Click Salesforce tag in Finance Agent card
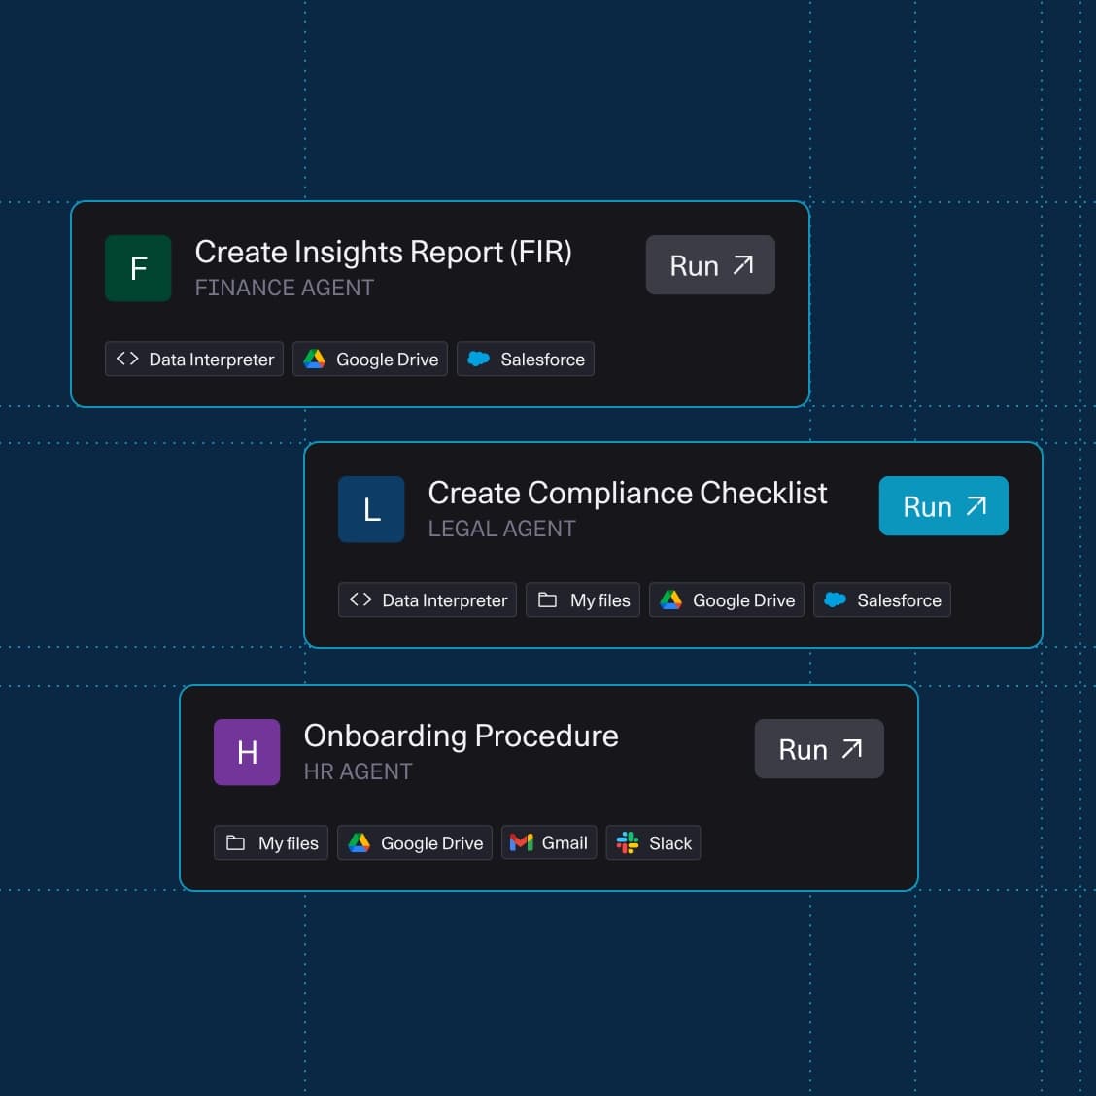Screen dimensions: 1096x1096 coord(526,360)
